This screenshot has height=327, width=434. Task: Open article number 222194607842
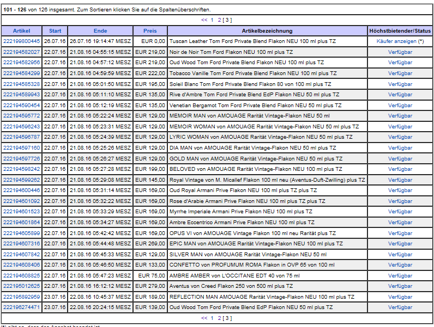22,255
